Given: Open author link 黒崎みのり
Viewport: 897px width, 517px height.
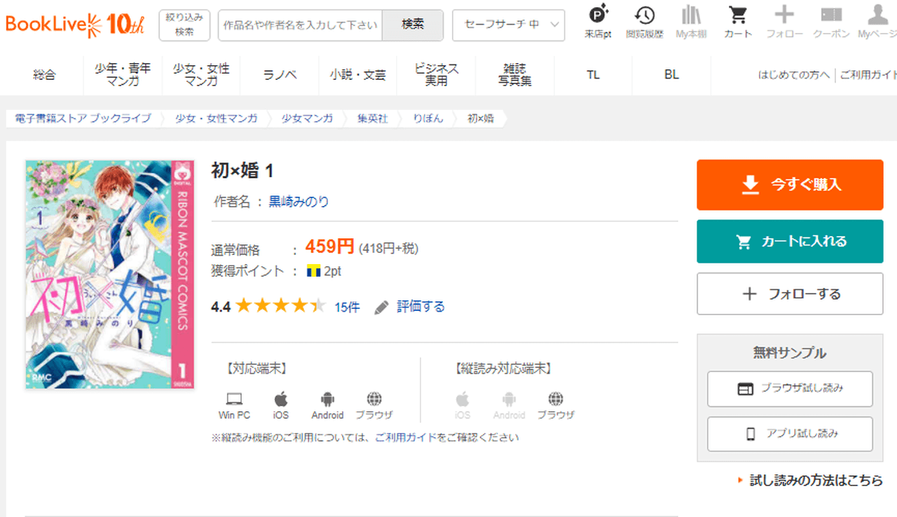Looking at the screenshot, I should [x=299, y=202].
